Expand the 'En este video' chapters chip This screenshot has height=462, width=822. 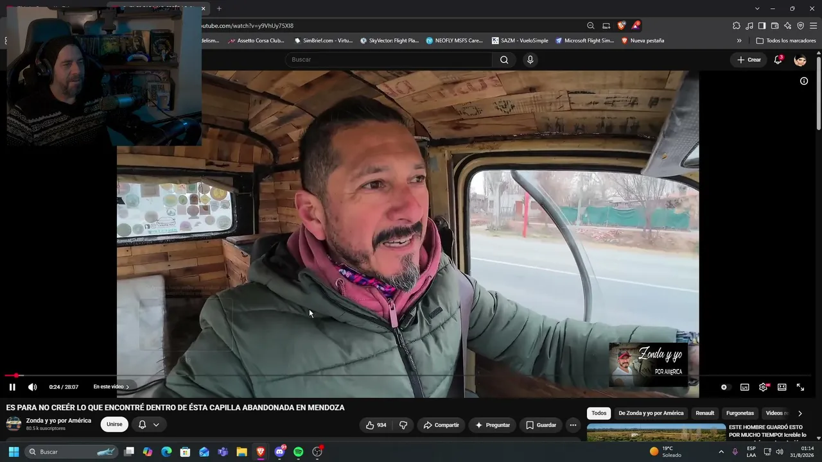(x=111, y=387)
